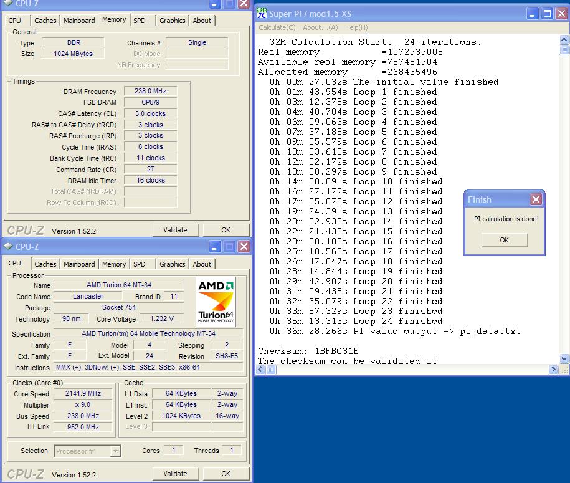Click the CAS# Latency 3.0 clocks field
This screenshot has height=483, width=570.
coord(151,113)
